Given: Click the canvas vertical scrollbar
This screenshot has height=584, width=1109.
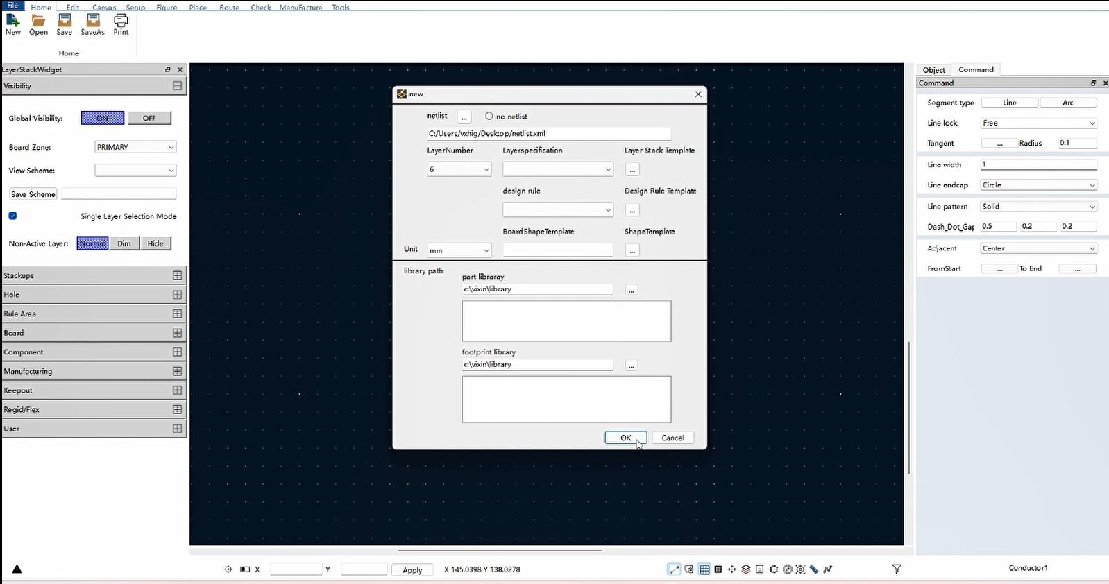Looking at the screenshot, I should pyautogui.click(x=908, y=408).
